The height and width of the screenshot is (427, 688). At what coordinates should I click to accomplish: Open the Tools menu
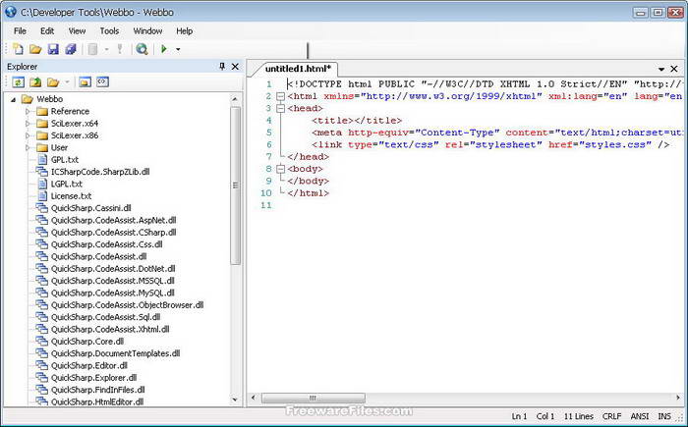(x=108, y=30)
